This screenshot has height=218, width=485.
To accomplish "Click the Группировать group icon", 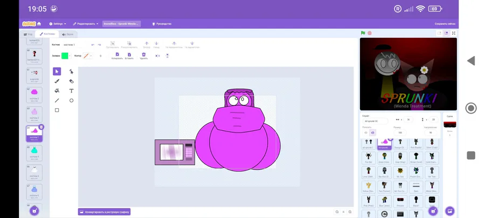I will click(x=113, y=44).
